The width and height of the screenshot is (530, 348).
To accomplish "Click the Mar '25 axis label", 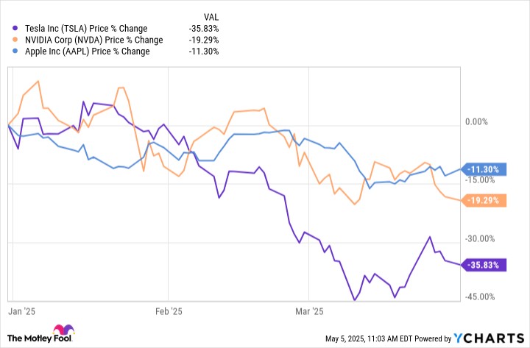I will (x=309, y=311).
